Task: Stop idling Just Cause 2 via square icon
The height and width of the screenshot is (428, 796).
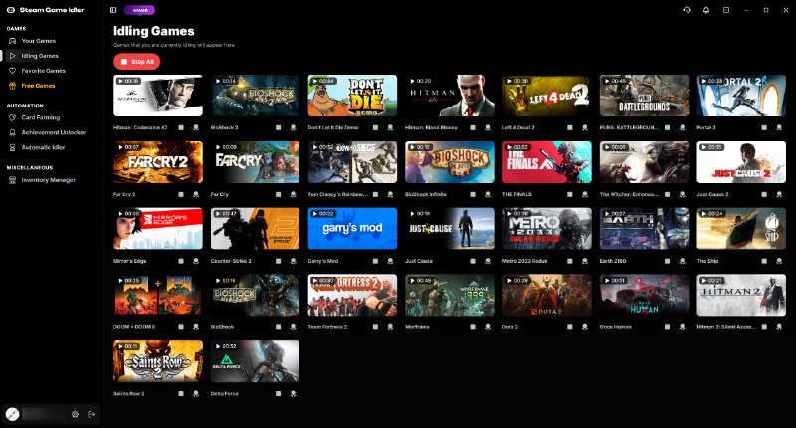Action: pos(764,194)
